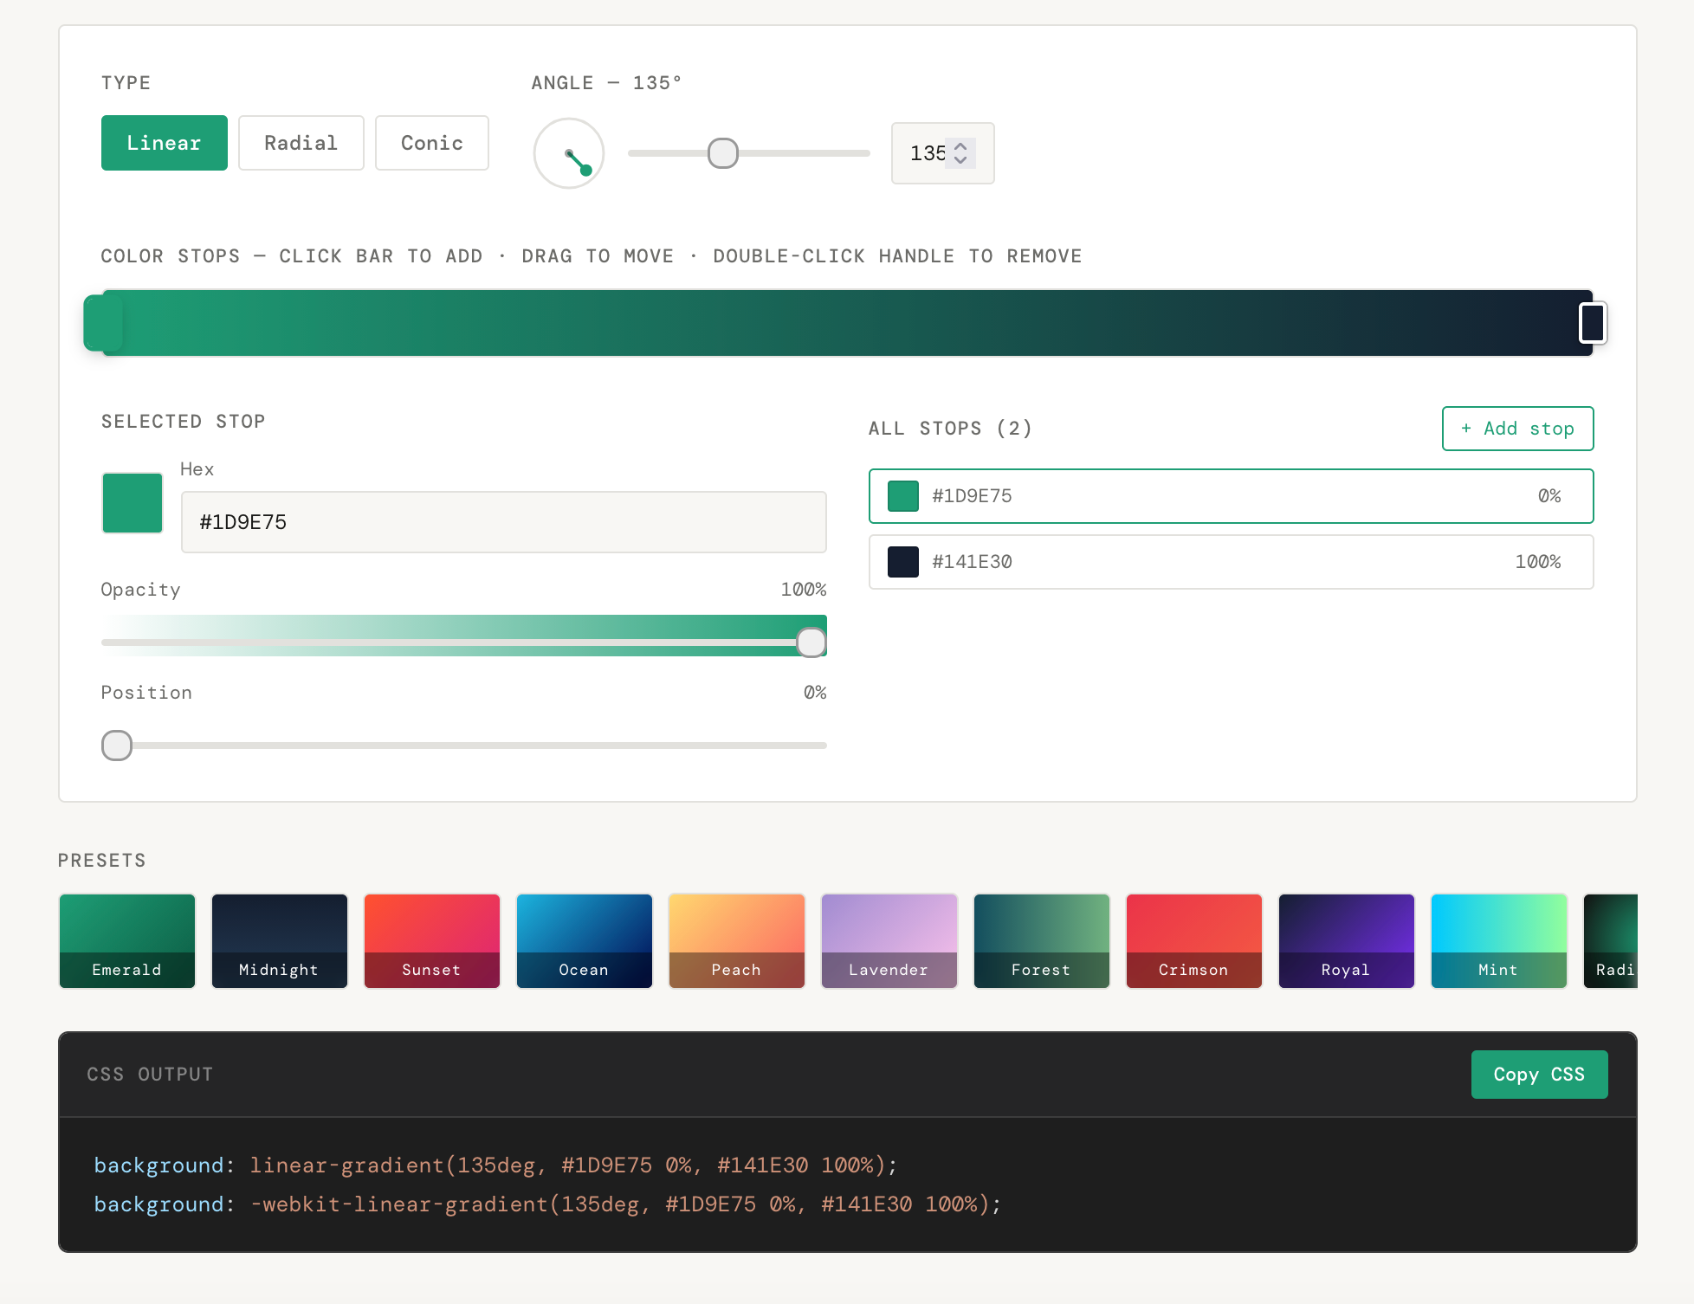The width and height of the screenshot is (1694, 1304).
Task: Click the Opacity slider thumb
Action: click(811, 642)
